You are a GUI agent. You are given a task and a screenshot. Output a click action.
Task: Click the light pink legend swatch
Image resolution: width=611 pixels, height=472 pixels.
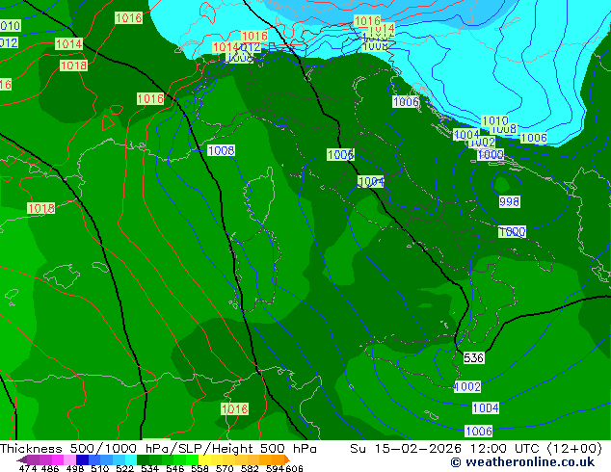point(69,459)
